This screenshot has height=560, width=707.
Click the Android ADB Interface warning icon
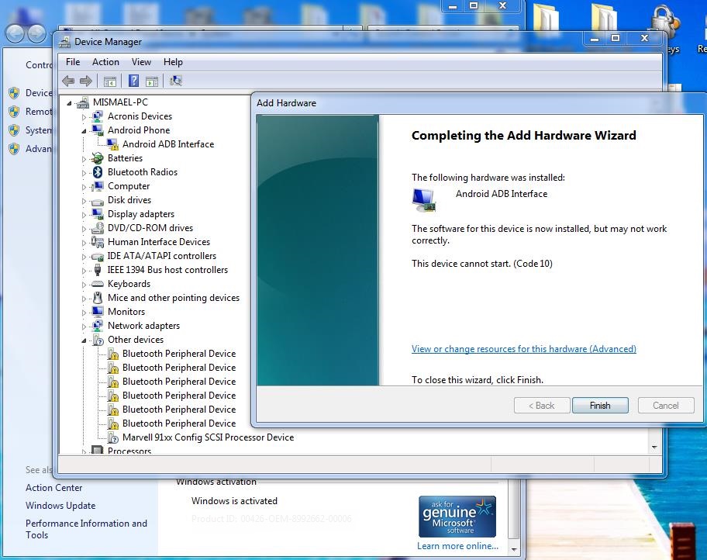coord(112,144)
